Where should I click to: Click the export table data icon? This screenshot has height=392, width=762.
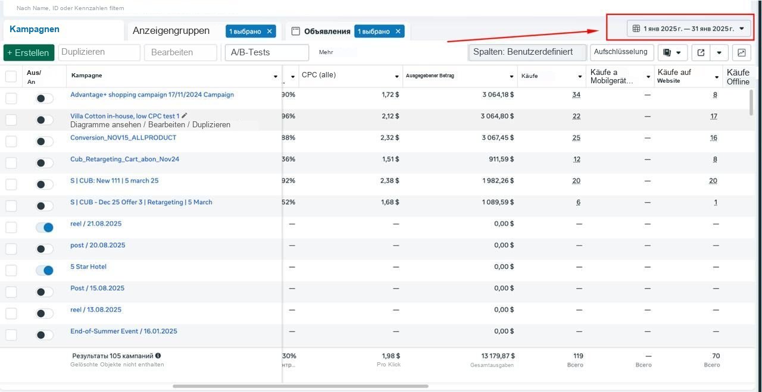coord(701,52)
